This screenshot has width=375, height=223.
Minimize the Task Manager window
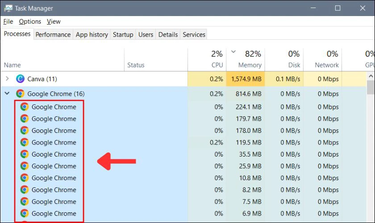pyautogui.click(x=313, y=8)
